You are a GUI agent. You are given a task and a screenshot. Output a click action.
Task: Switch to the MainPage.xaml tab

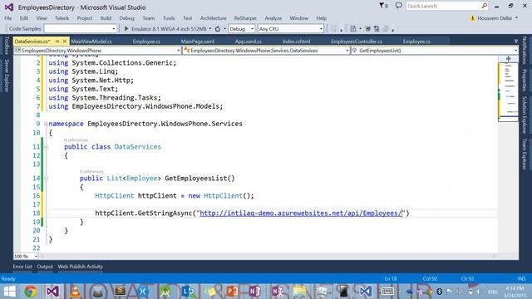point(198,42)
